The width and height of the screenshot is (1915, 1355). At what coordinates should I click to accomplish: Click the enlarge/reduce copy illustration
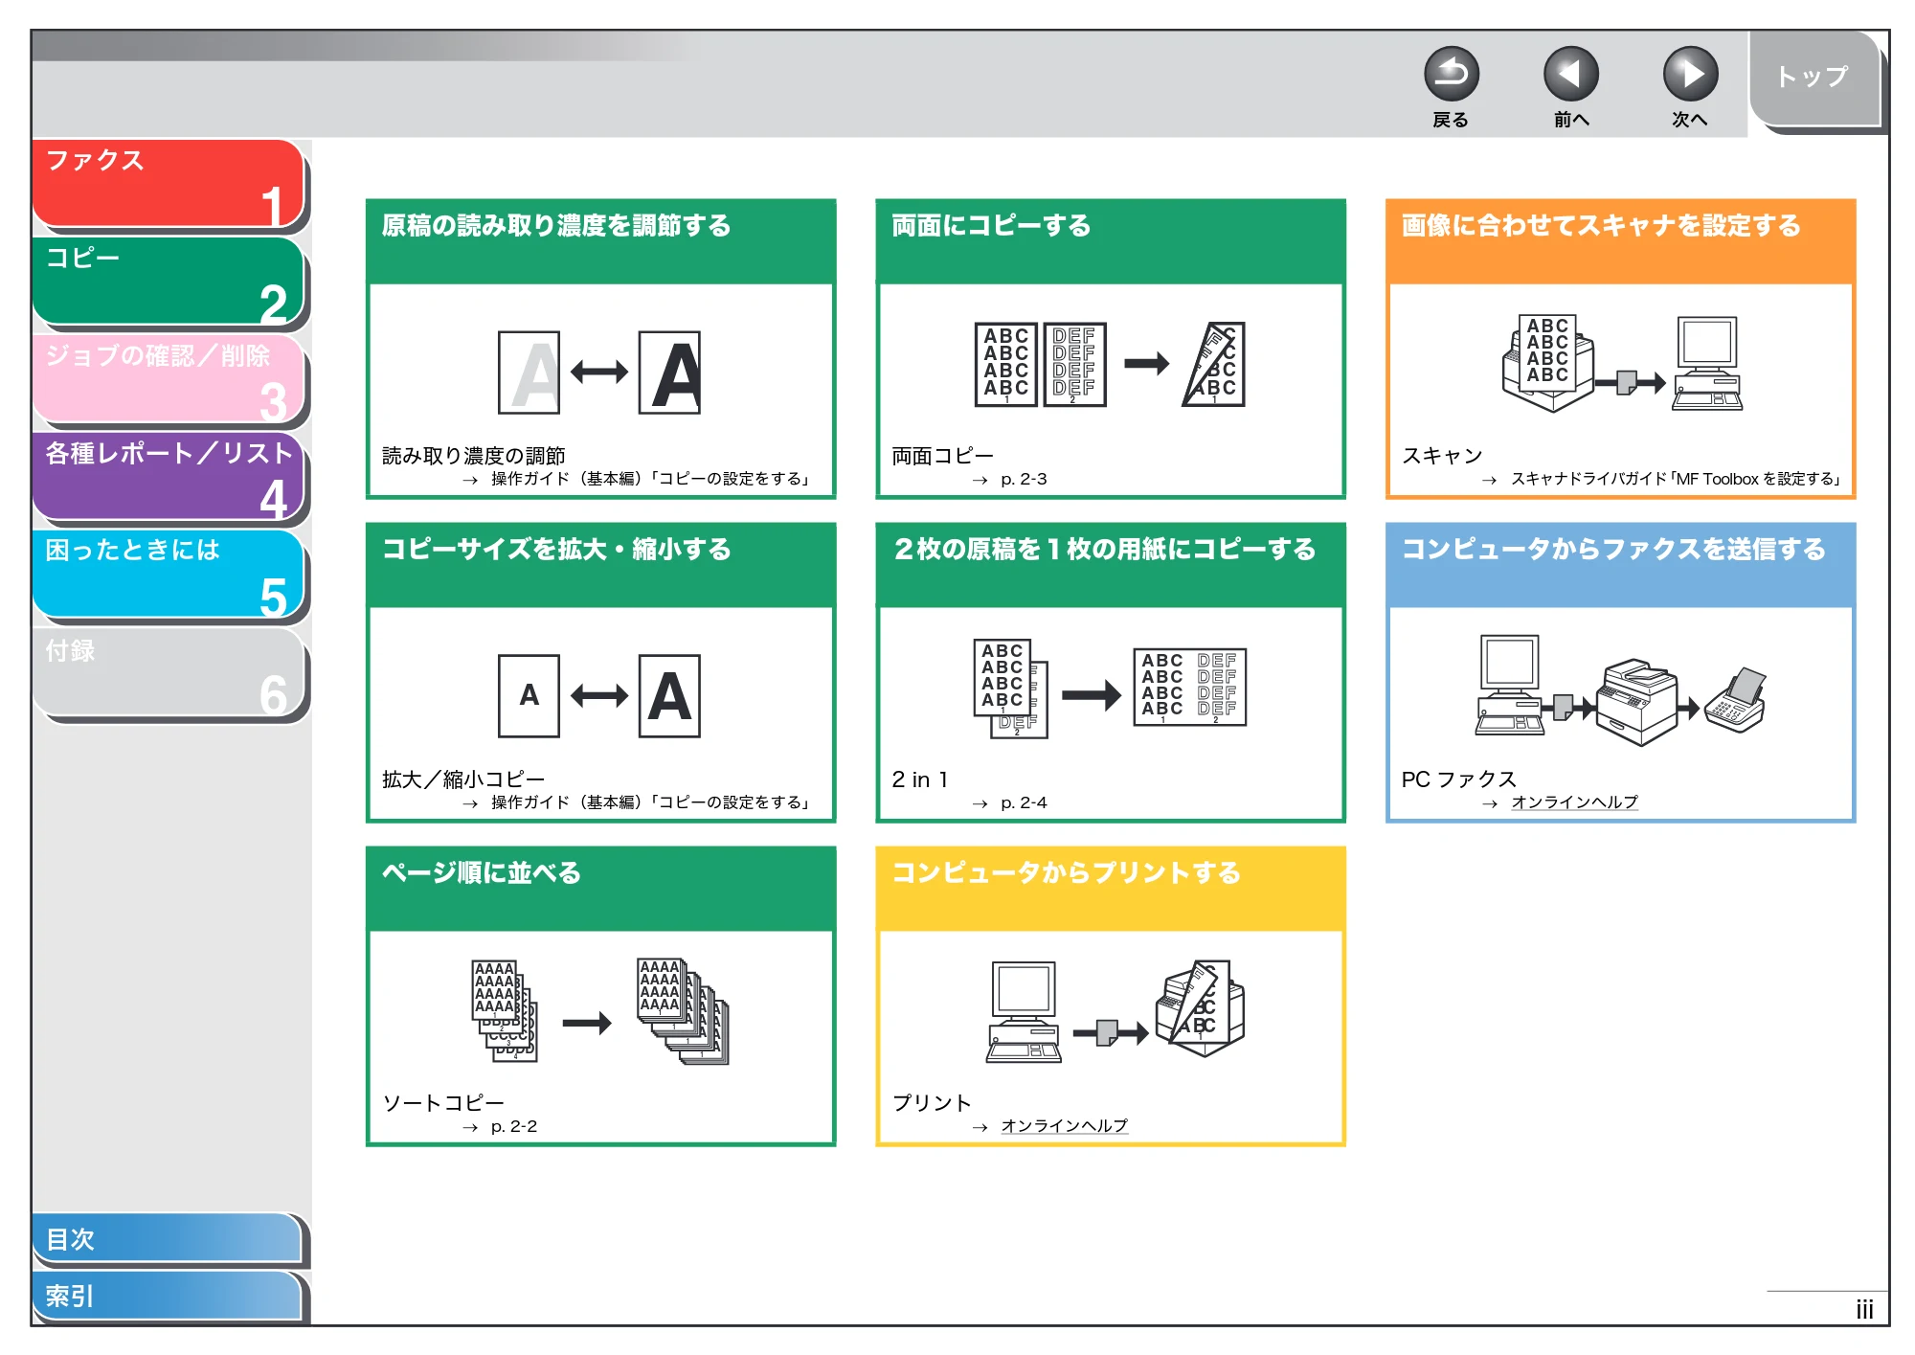(599, 696)
